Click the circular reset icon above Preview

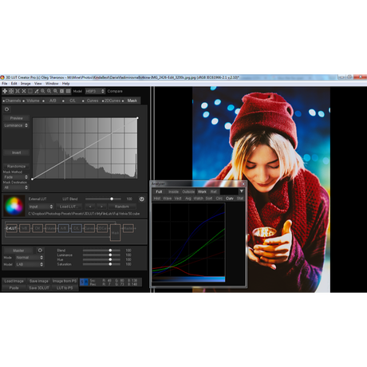(6, 109)
